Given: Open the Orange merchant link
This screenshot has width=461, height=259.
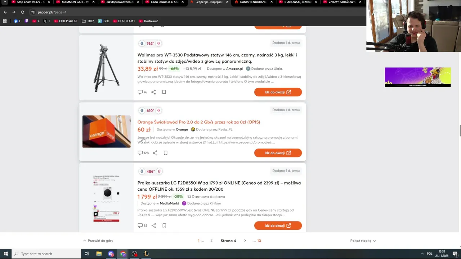Looking at the screenshot, I should 182,129.
